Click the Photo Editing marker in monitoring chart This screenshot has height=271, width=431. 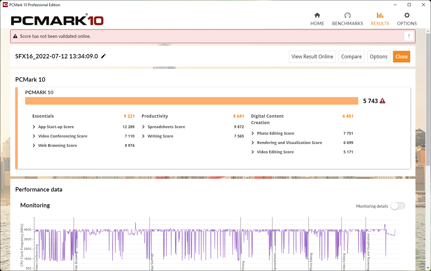(x=311, y=261)
